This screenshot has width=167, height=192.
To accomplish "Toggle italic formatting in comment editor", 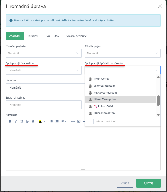I will [x=16, y=121].
